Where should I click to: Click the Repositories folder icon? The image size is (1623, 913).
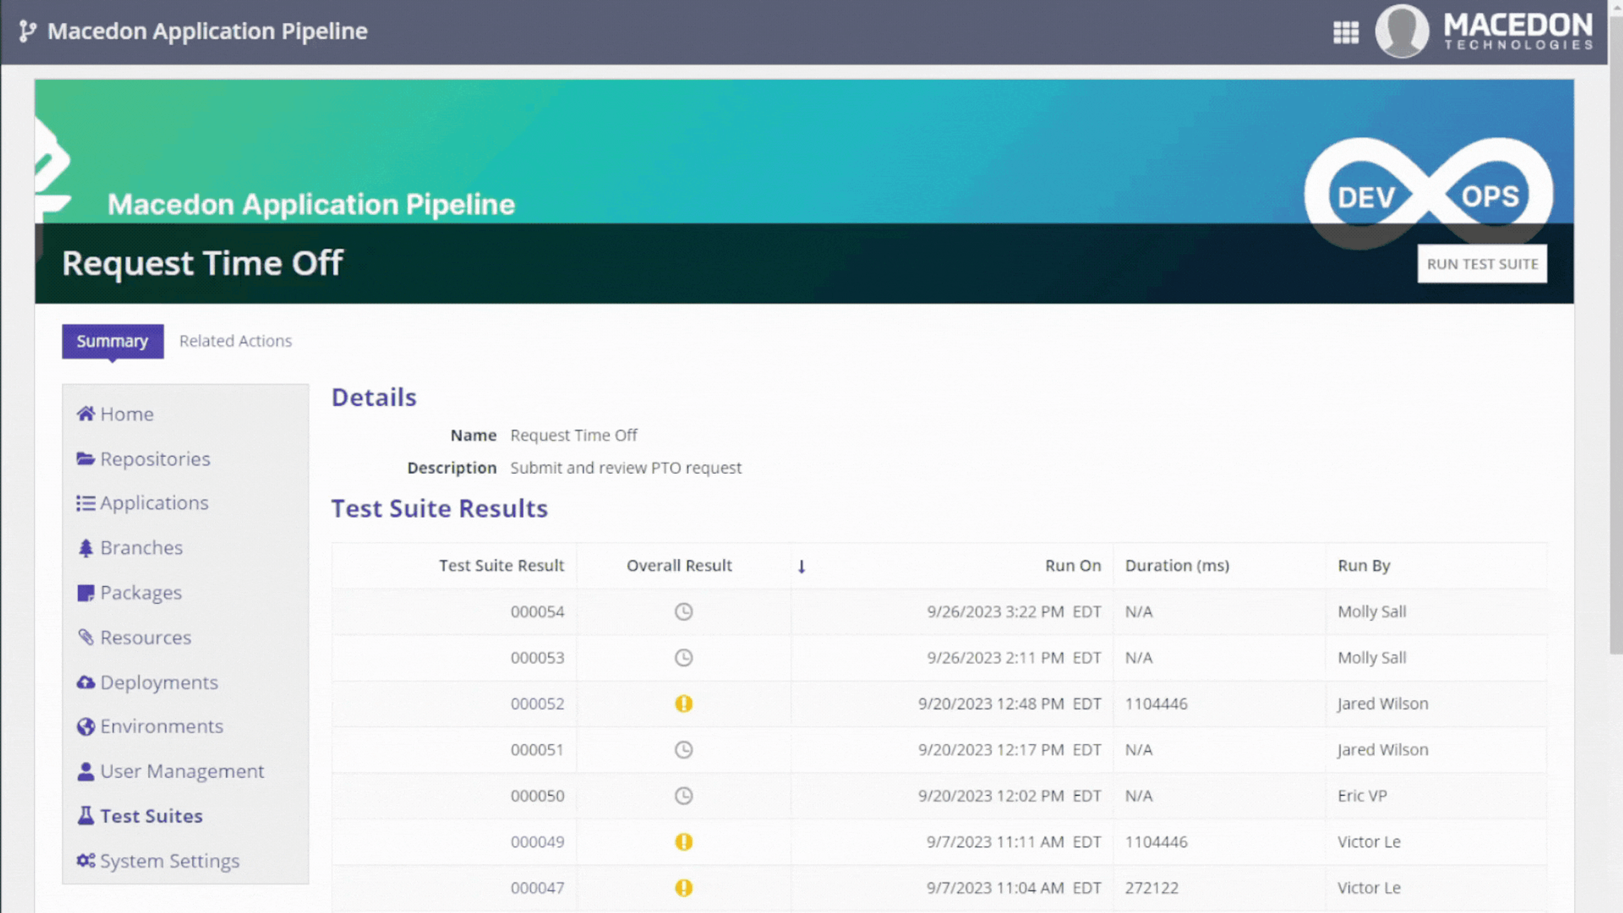click(86, 459)
